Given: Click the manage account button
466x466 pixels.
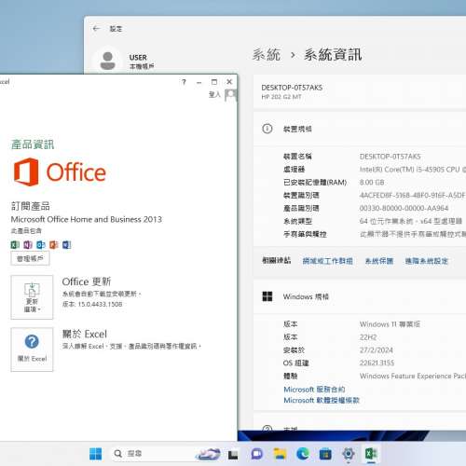Looking at the screenshot, I should (30, 258).
